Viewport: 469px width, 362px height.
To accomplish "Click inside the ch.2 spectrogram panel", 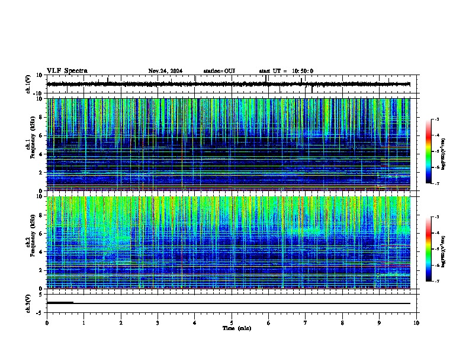I will [x=229, y=243].
